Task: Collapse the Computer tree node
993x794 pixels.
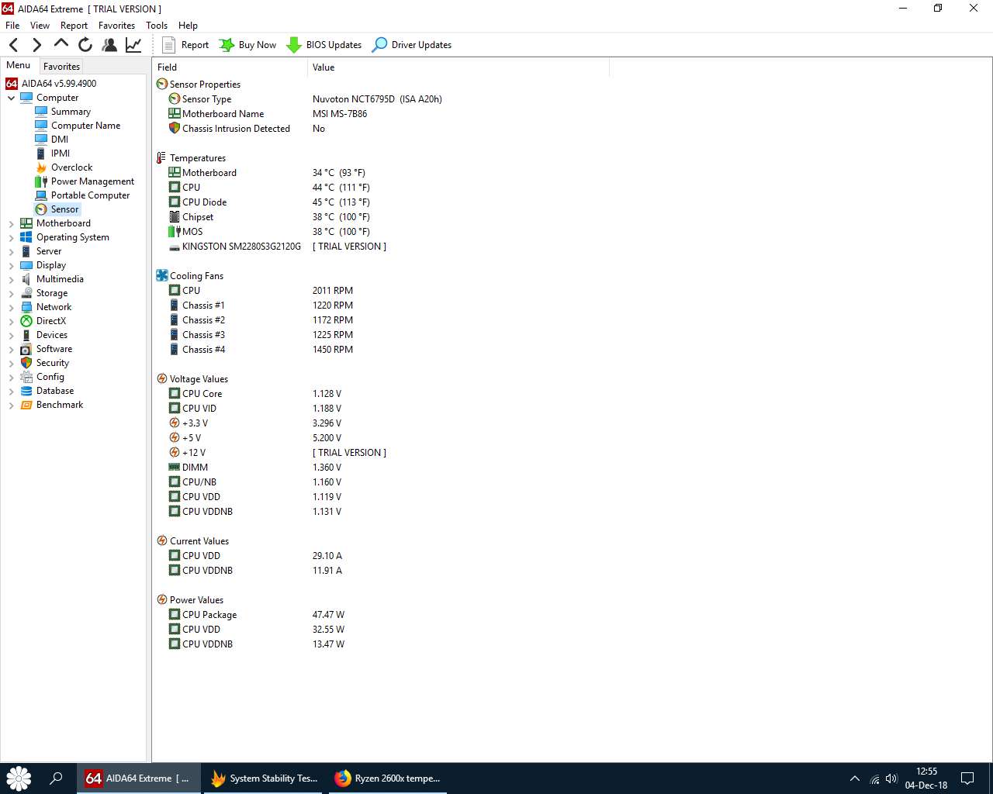Action: [x=11, y=98]
